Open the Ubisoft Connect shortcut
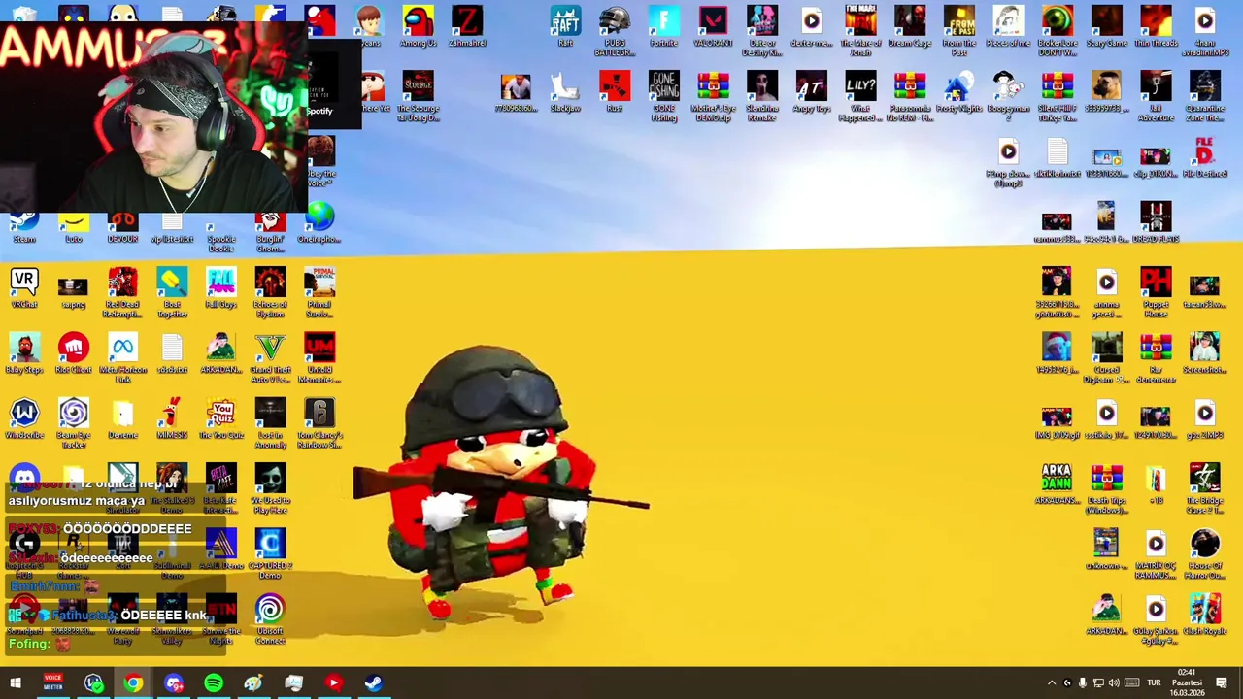 point(270,619)
